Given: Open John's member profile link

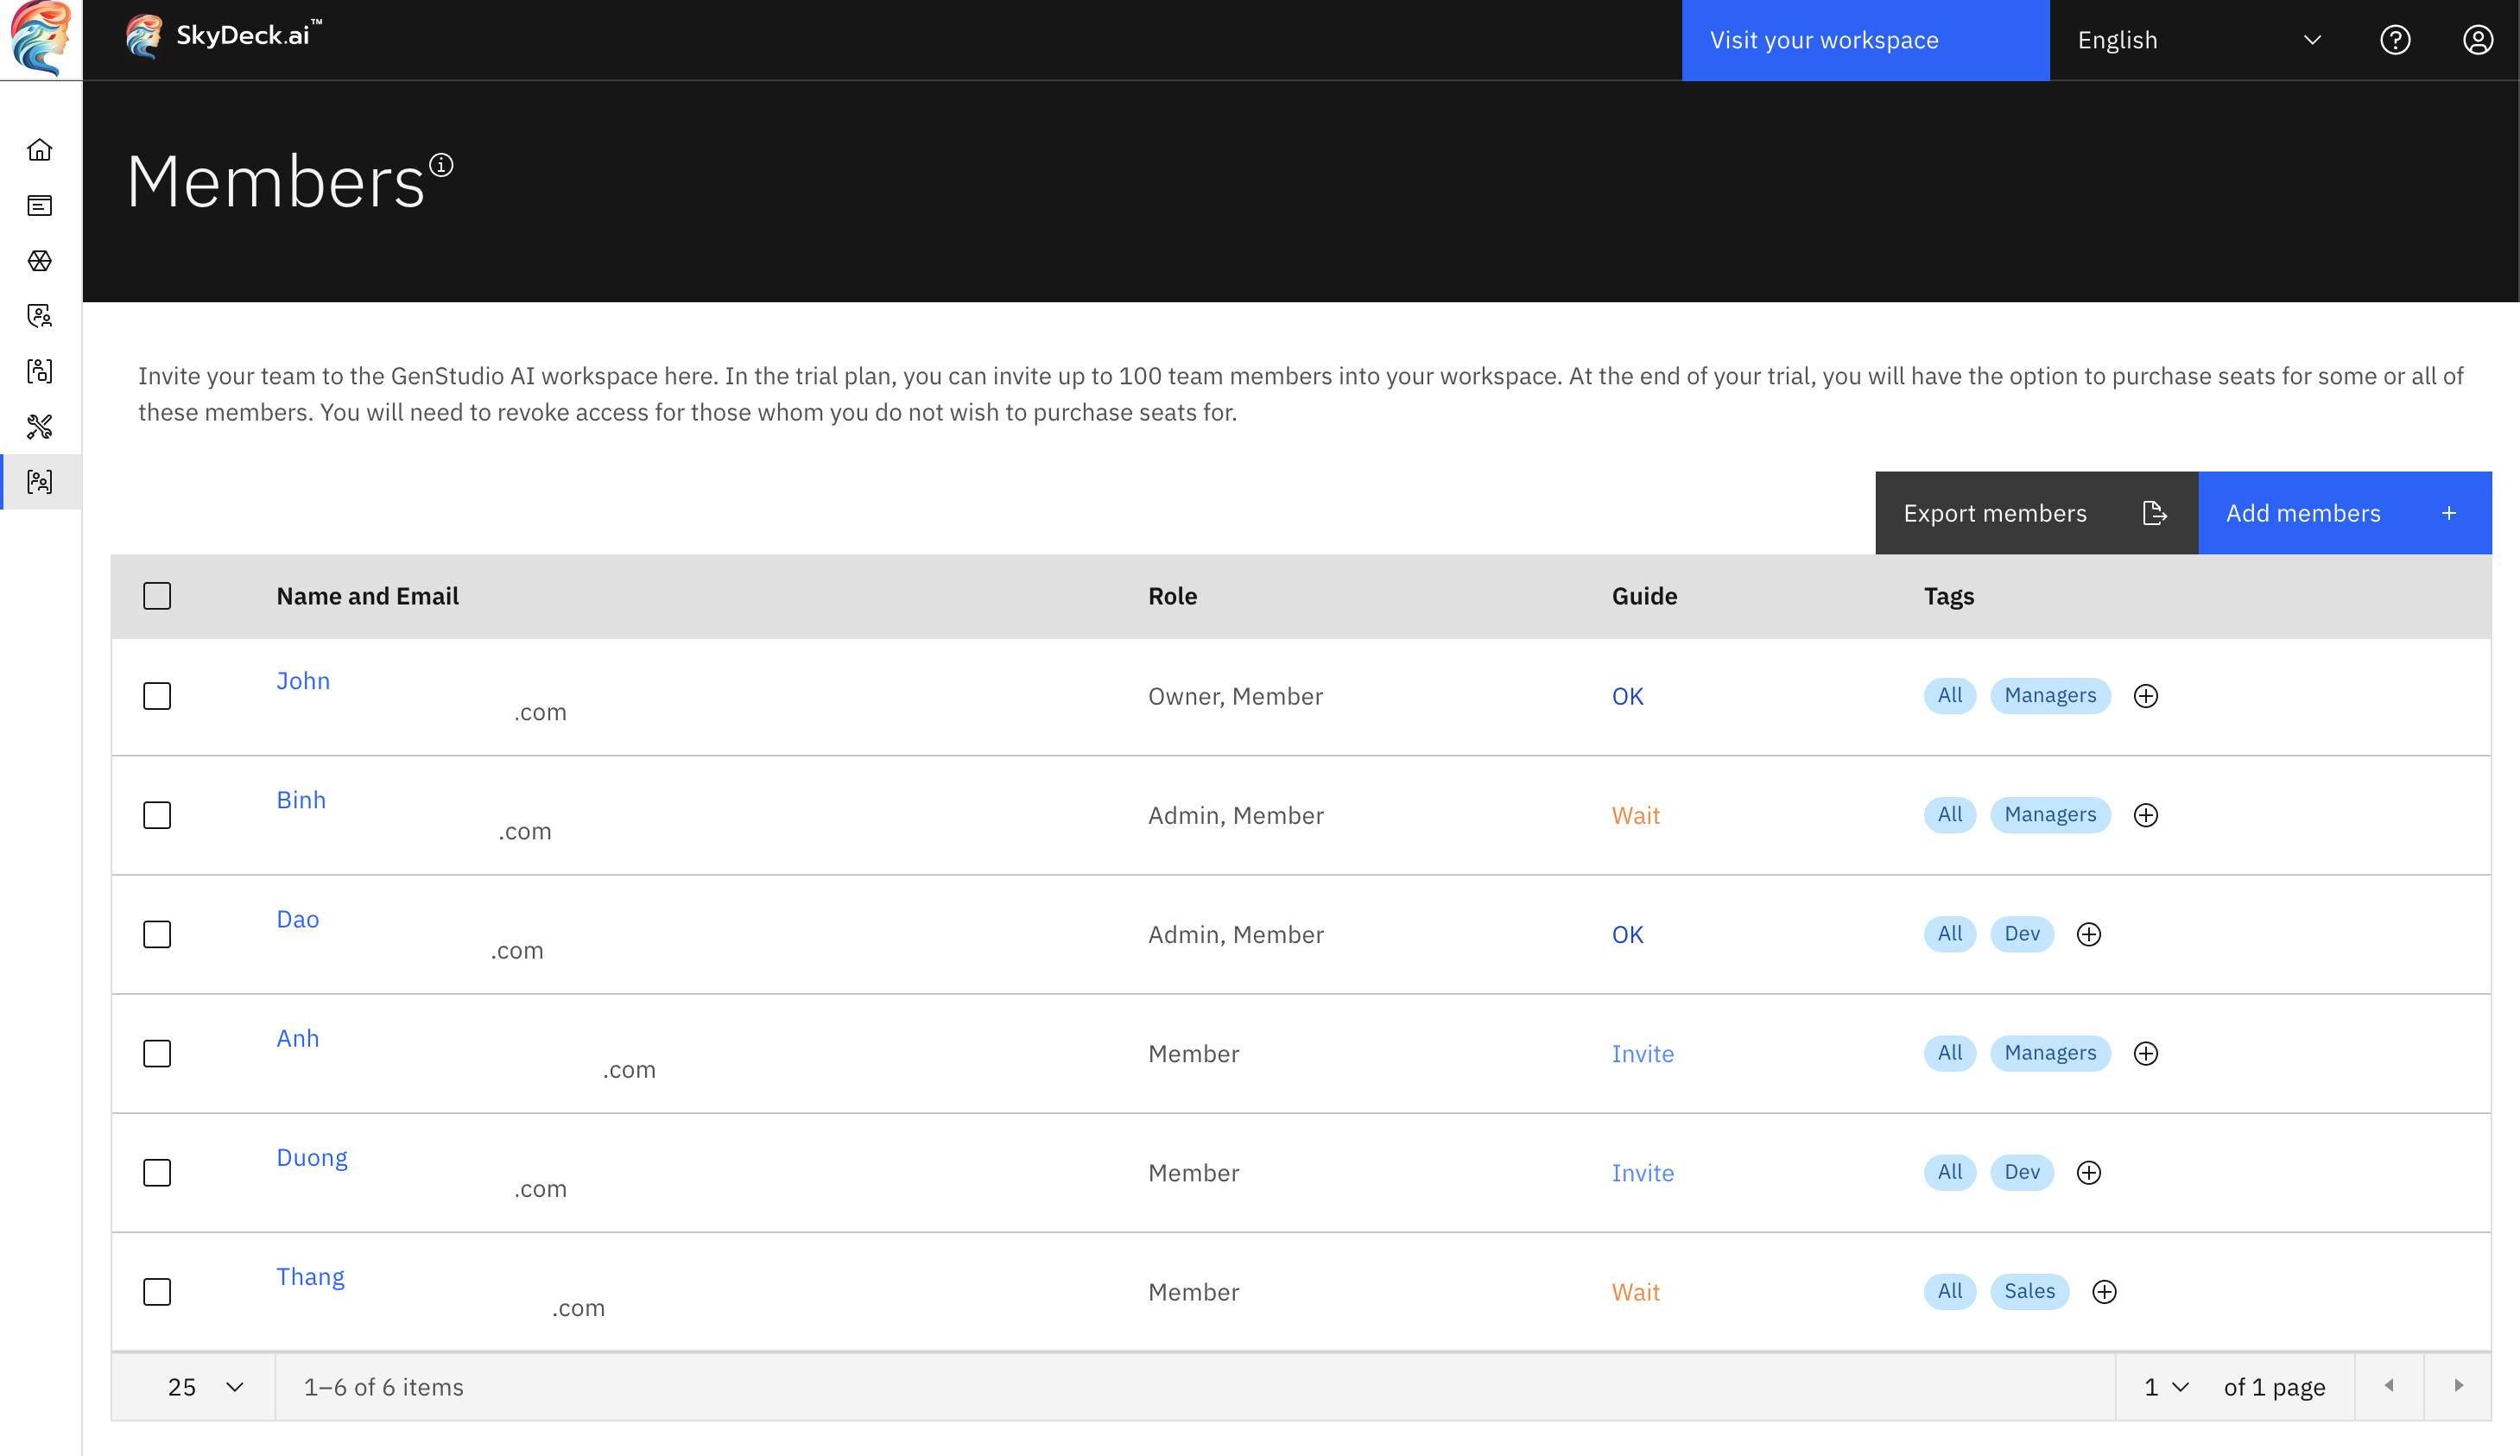Looking at the screenshot, I should (303, 681).
